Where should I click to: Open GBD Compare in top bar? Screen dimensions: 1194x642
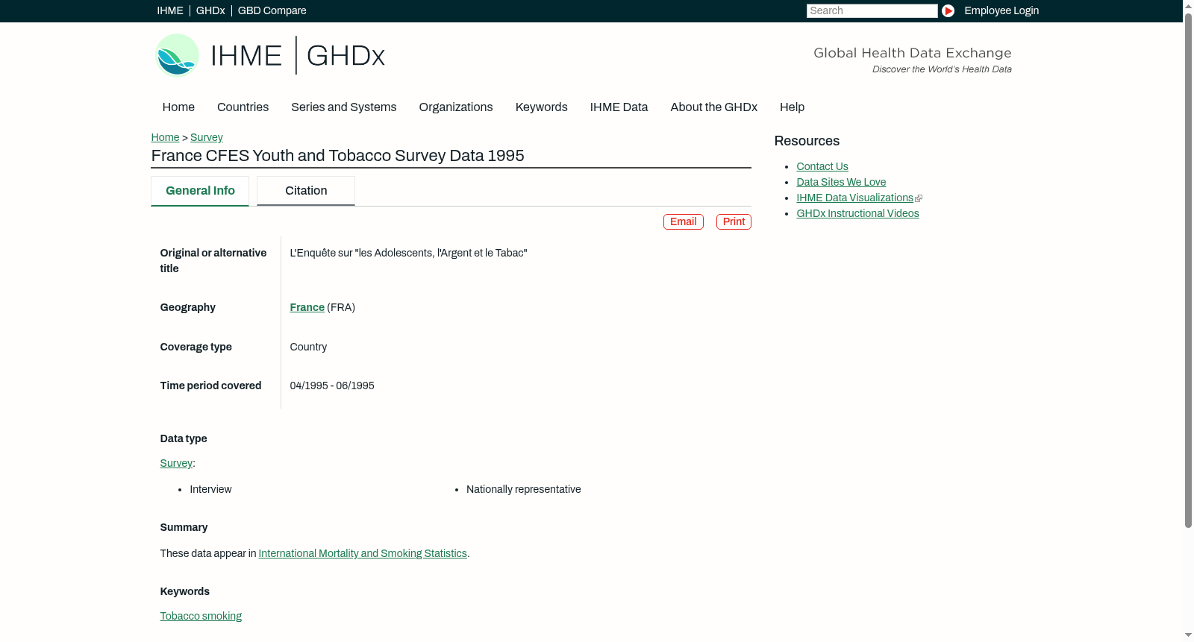[x=272, y=10]
